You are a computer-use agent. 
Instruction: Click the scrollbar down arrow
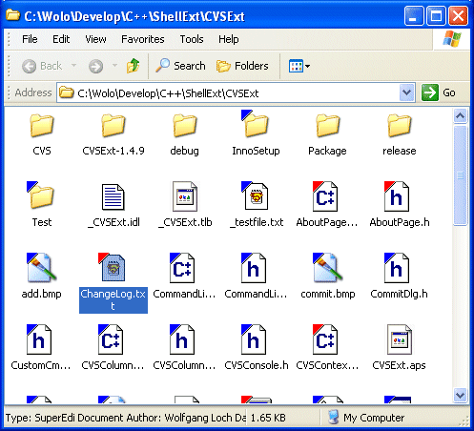coord(460,395)
